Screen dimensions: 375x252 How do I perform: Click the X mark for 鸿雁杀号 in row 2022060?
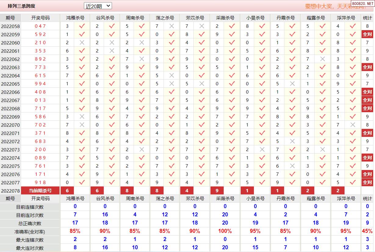pyautogui.click(x=82, y=43)
